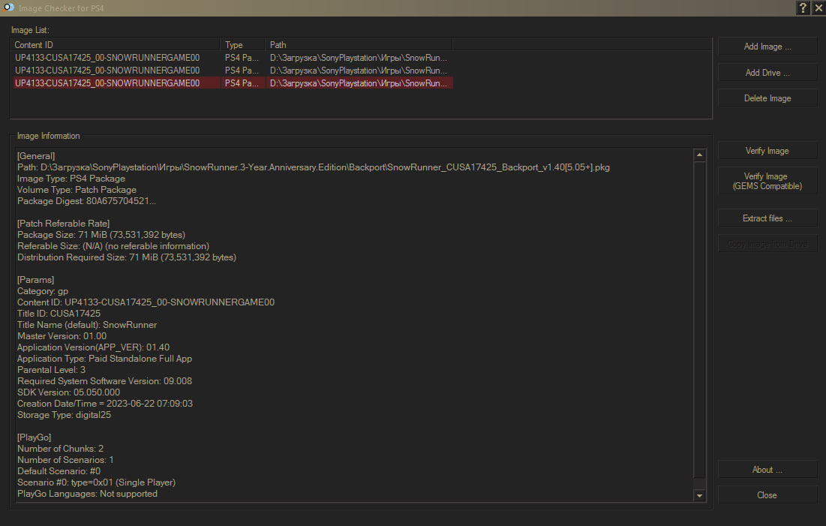The image size is (826, 526).
Task: Sort by the Path column header
Action: (x=359, y=45)
